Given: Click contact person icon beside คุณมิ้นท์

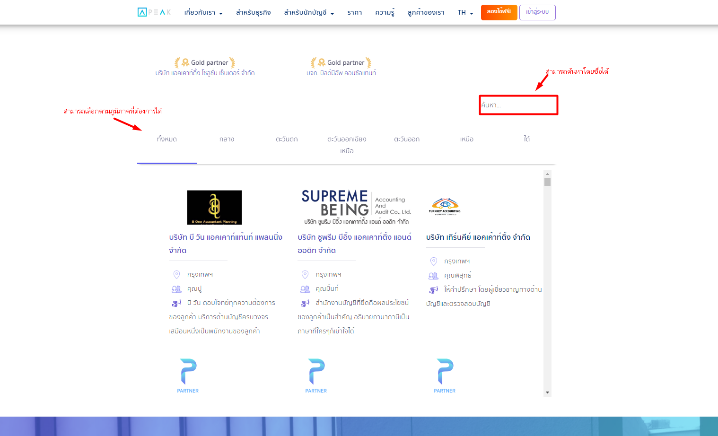Looking at the screenshot, I should pyautogui.click(x=305, y=289).
